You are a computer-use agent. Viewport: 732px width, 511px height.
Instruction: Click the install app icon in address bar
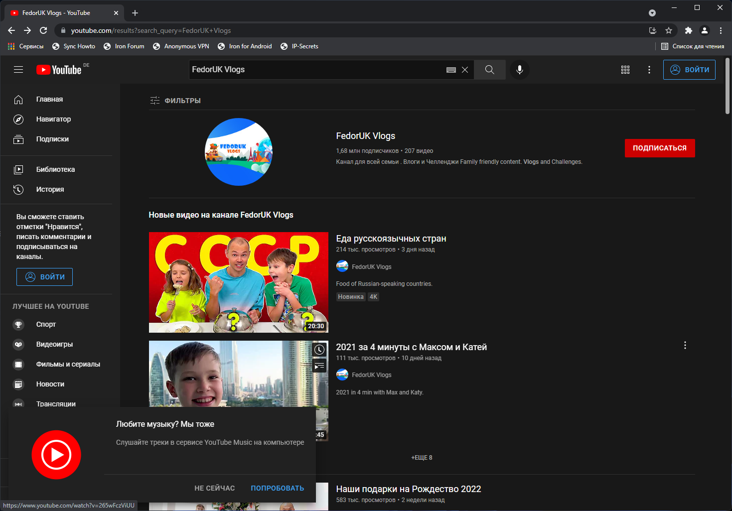653,30
